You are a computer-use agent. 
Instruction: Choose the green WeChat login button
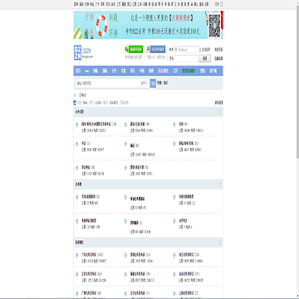(x=134, y=49)
